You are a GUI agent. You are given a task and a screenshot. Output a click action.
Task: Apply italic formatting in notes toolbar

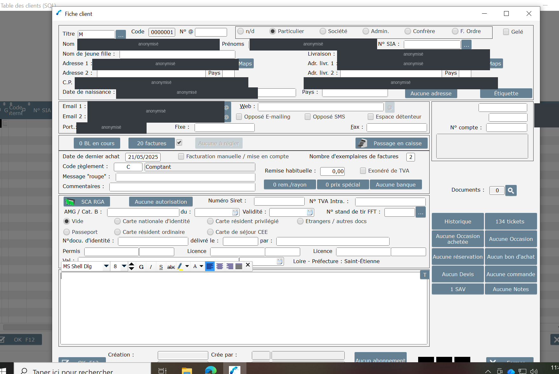pyautogui.click(x=151, y=267)
